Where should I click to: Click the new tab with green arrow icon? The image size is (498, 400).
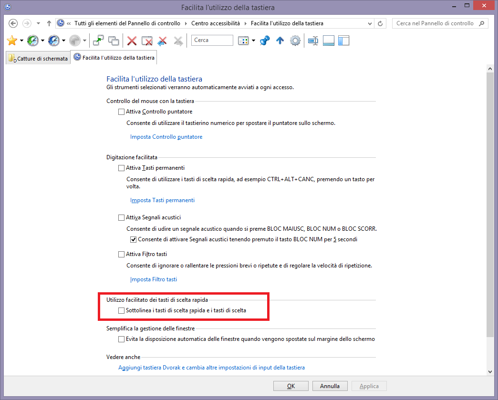pyautogui.click(x=98, y=41)
